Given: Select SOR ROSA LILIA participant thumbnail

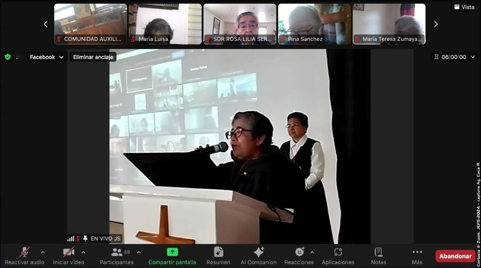Looking at the screenshot, I should click(239, 24).
